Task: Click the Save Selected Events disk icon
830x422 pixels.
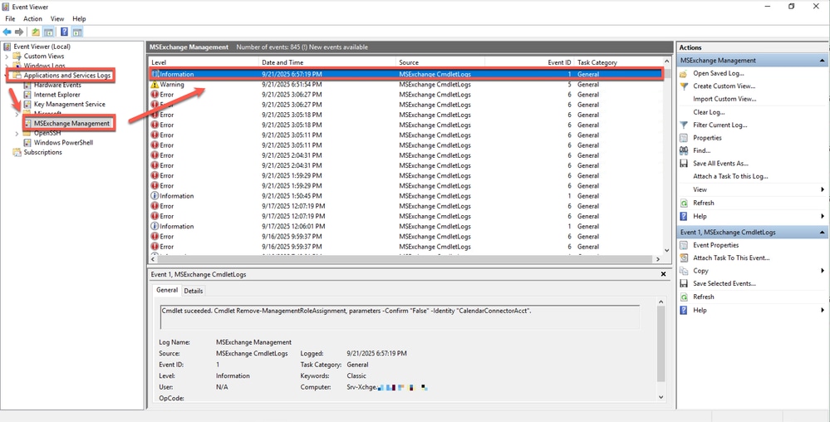Action: 684,283
